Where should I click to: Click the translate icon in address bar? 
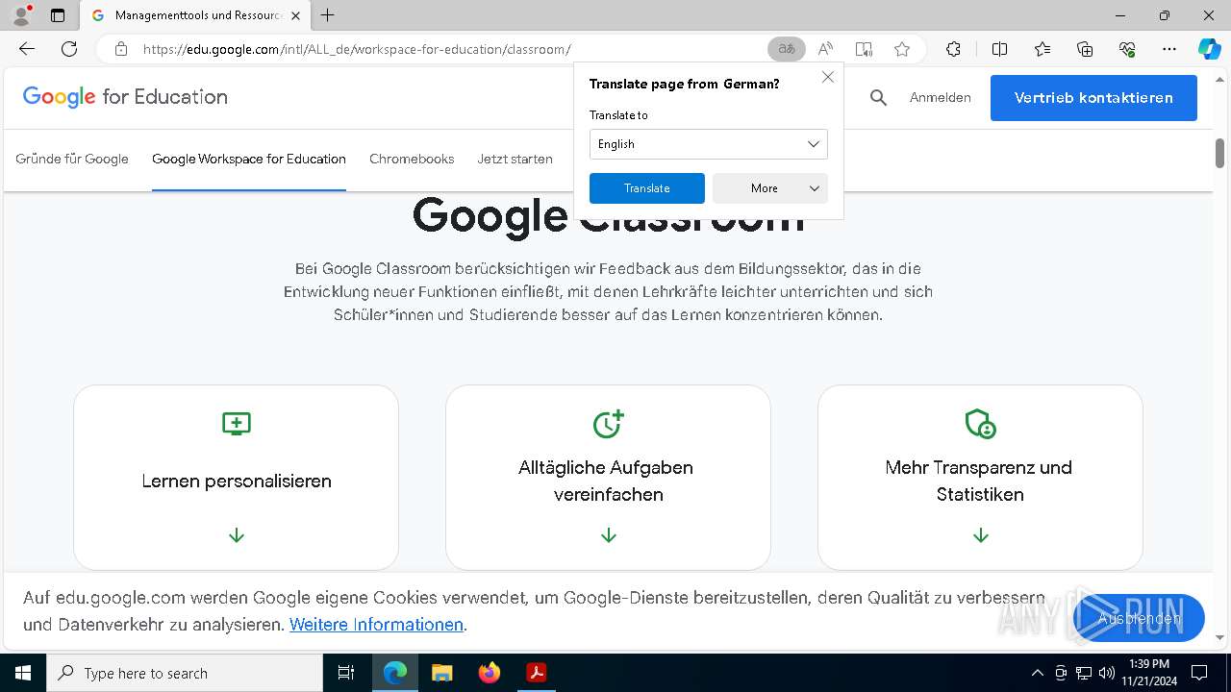pyautogui.click(x=787, y=49)
